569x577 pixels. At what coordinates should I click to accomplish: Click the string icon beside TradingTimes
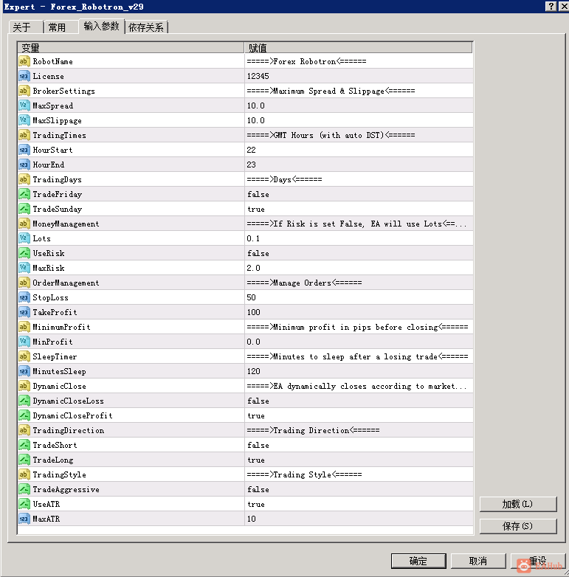(24, 135)
